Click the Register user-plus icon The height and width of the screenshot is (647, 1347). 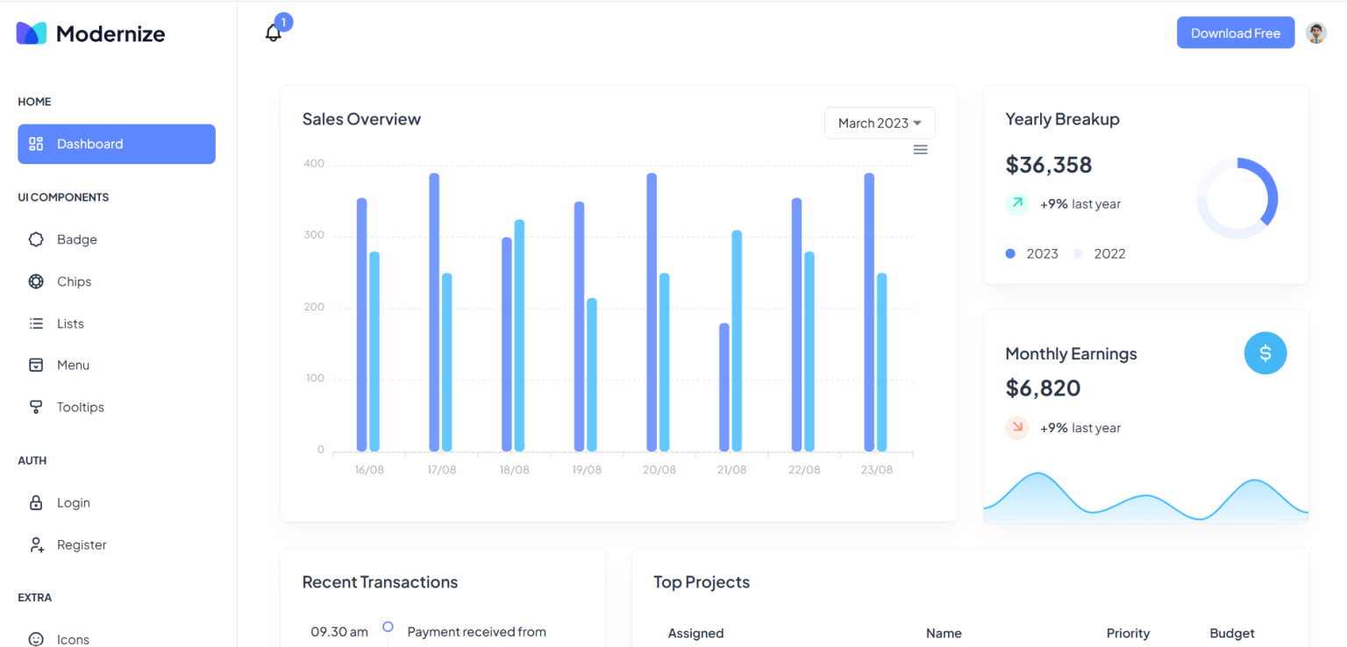click(x=36, y=544)
